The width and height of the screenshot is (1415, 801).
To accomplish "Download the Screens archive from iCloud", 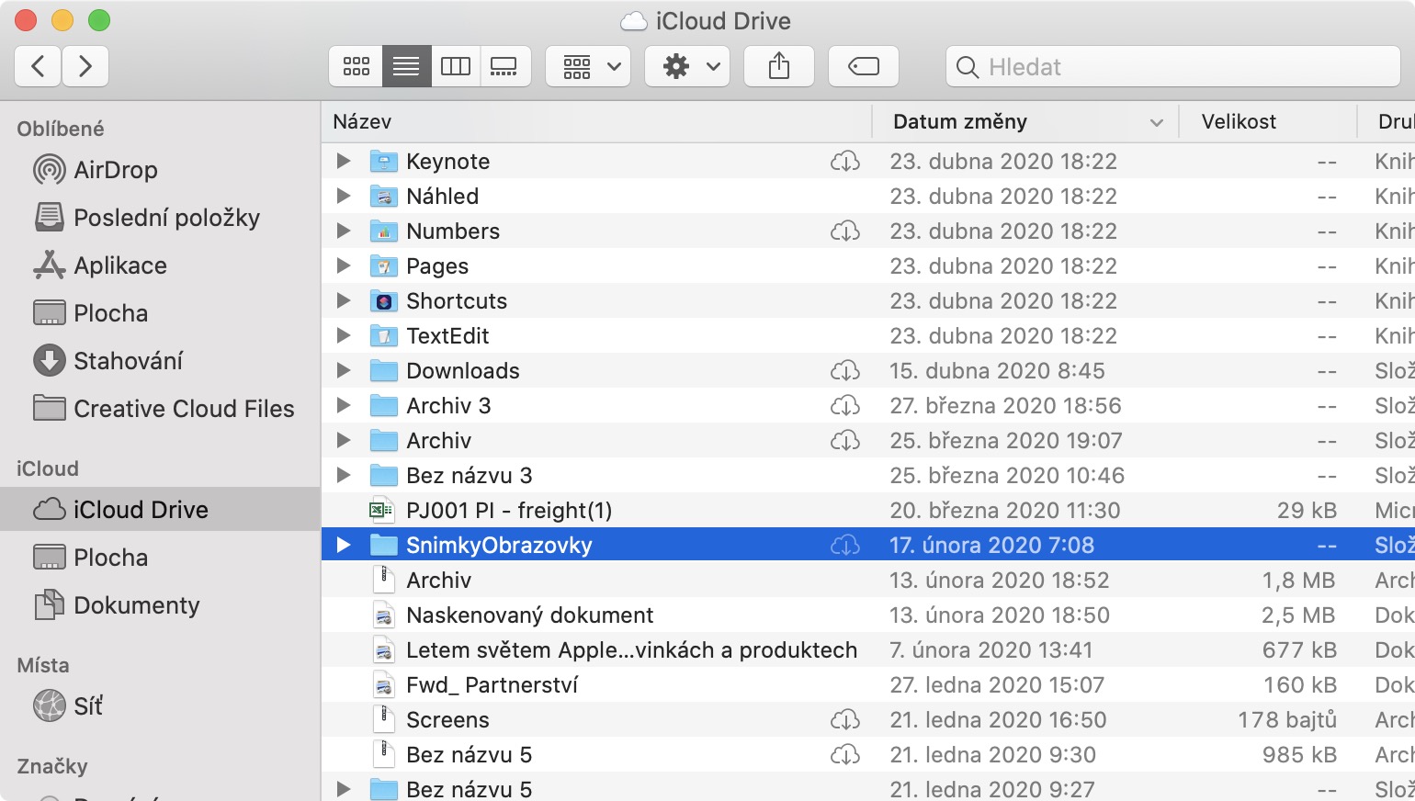I will click(845, 720).
